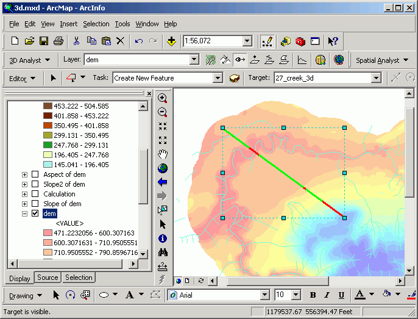The height and width of the screenshot is (319, 418).
Task: Open the Drawing menu button
Action: [x=26, y=296]
